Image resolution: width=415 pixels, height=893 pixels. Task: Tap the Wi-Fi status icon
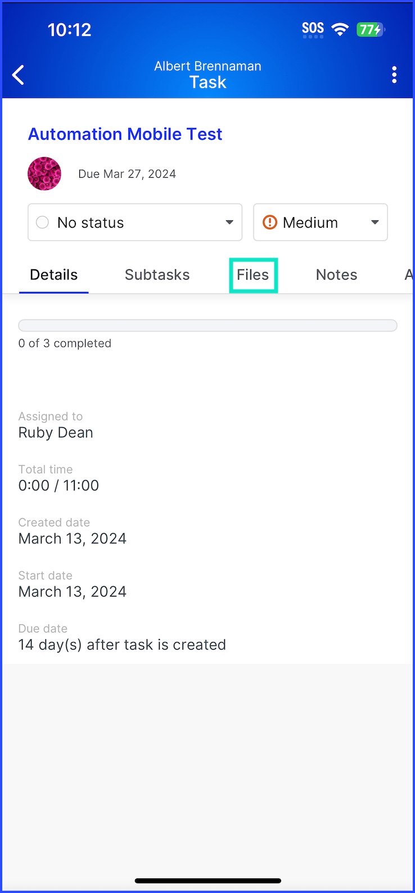340,29
